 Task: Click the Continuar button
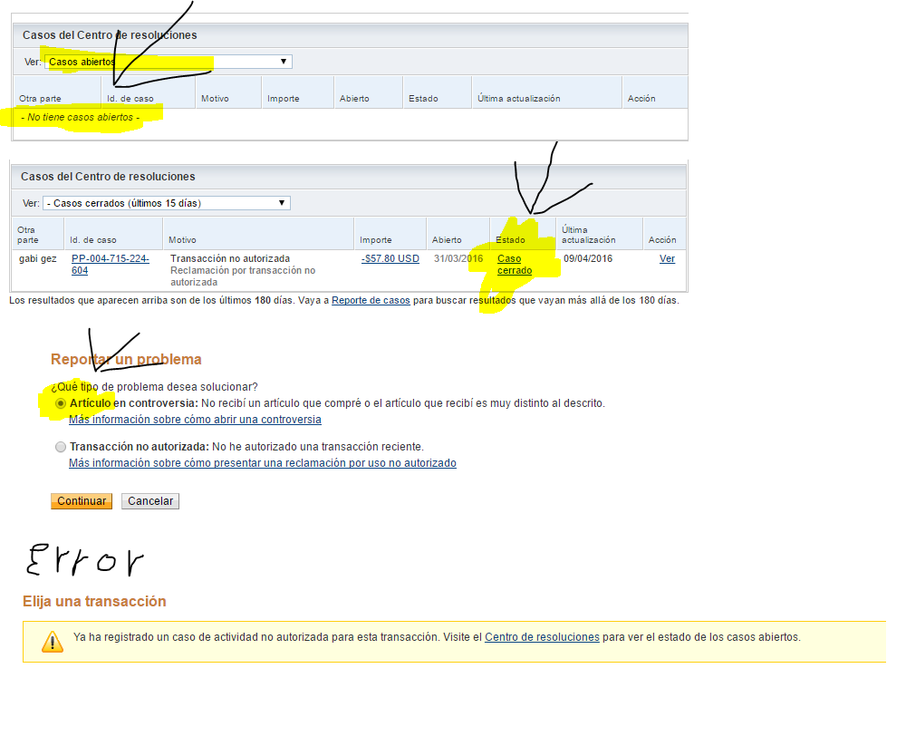click(x=82, y=501)
